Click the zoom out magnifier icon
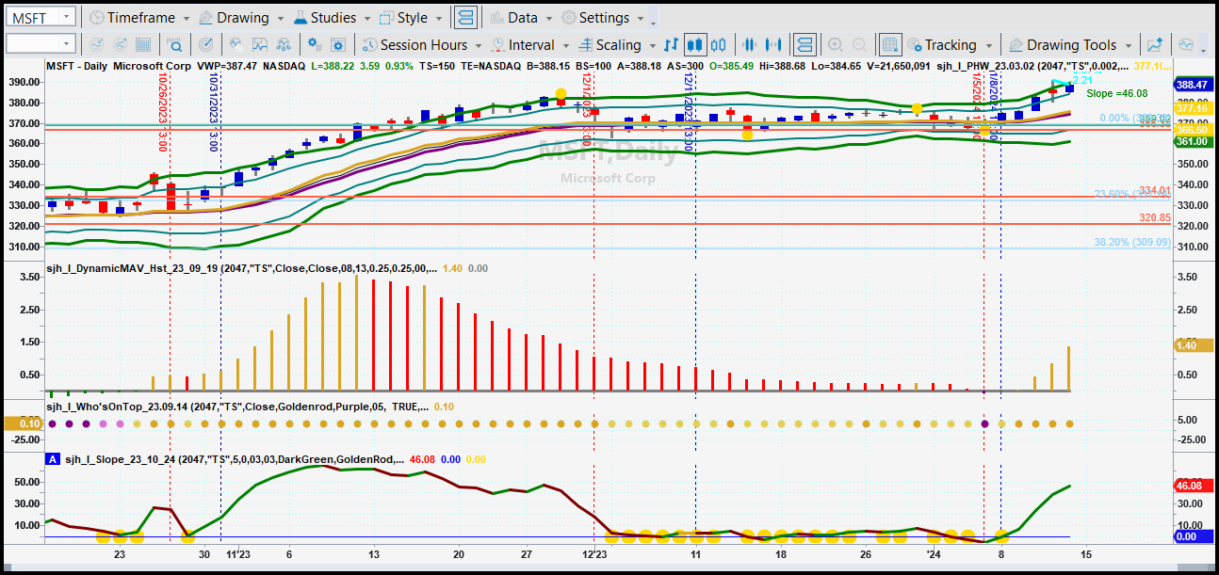Screen dimensions: 1219x575 coord(860,44)
